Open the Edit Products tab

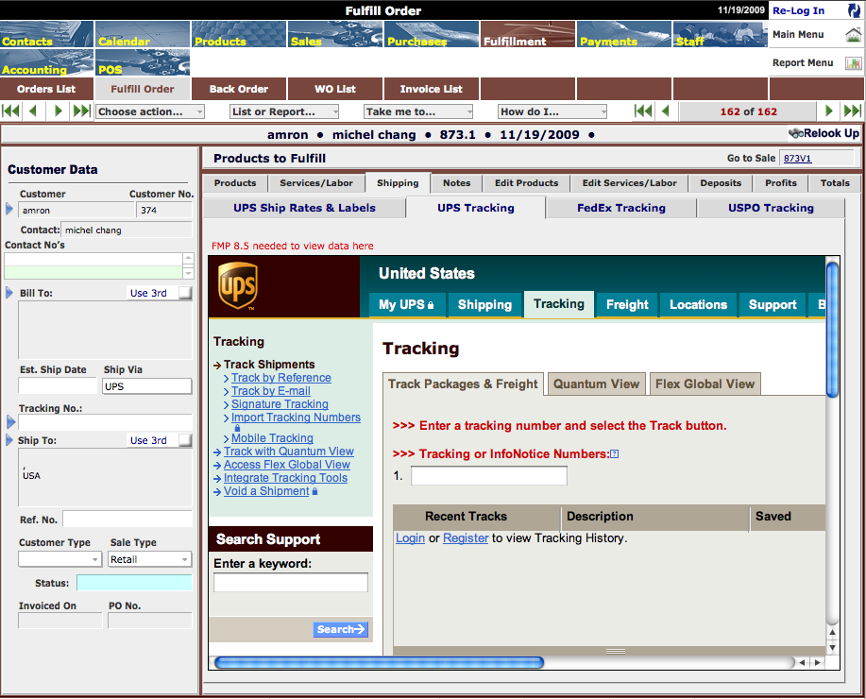pos(526,183)
